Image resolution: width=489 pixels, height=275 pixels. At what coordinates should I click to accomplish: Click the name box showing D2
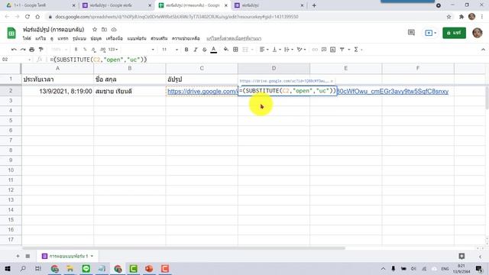[x=15, y=60]
